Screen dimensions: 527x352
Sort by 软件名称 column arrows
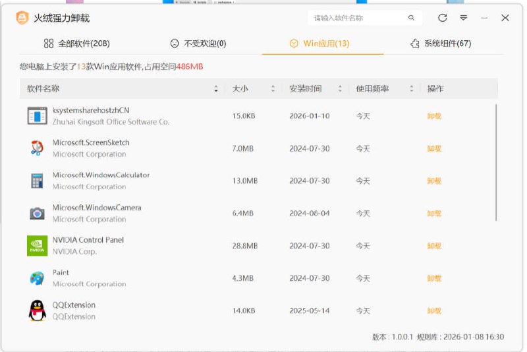click(216, 88)
